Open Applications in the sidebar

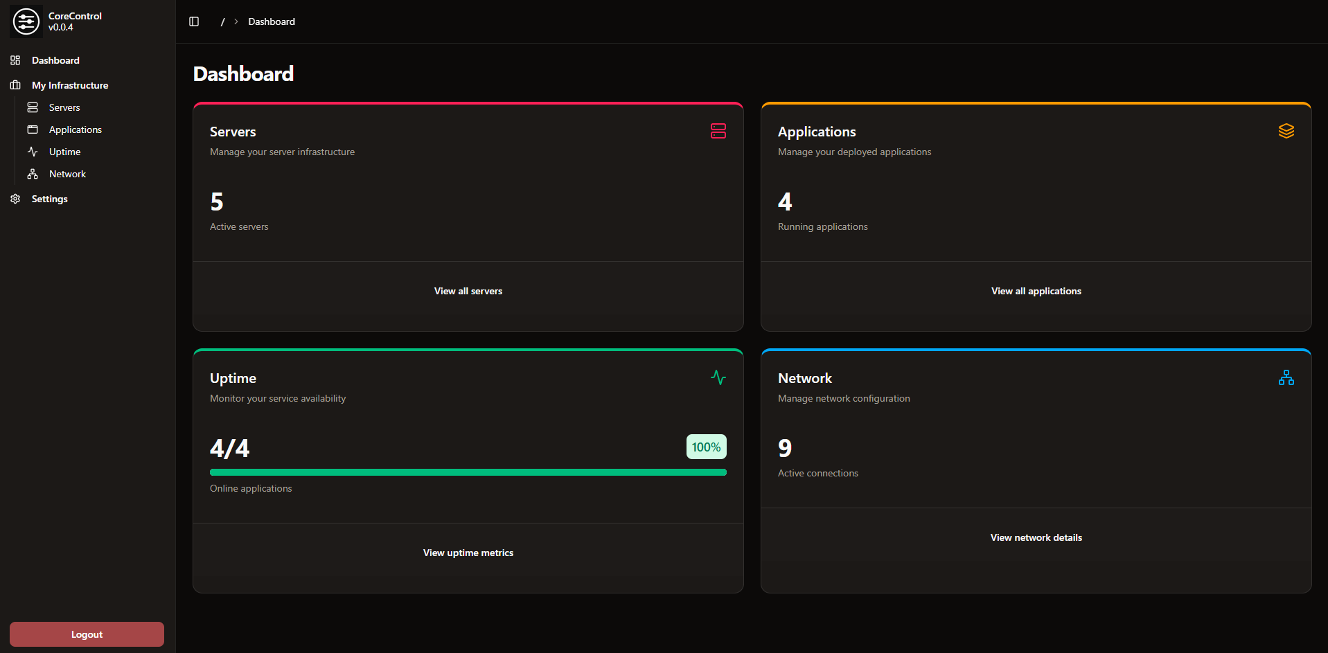[75, 129]
